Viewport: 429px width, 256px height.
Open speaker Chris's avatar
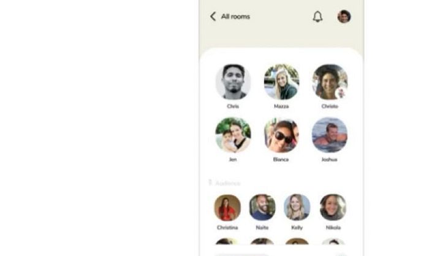click(233, 81)
